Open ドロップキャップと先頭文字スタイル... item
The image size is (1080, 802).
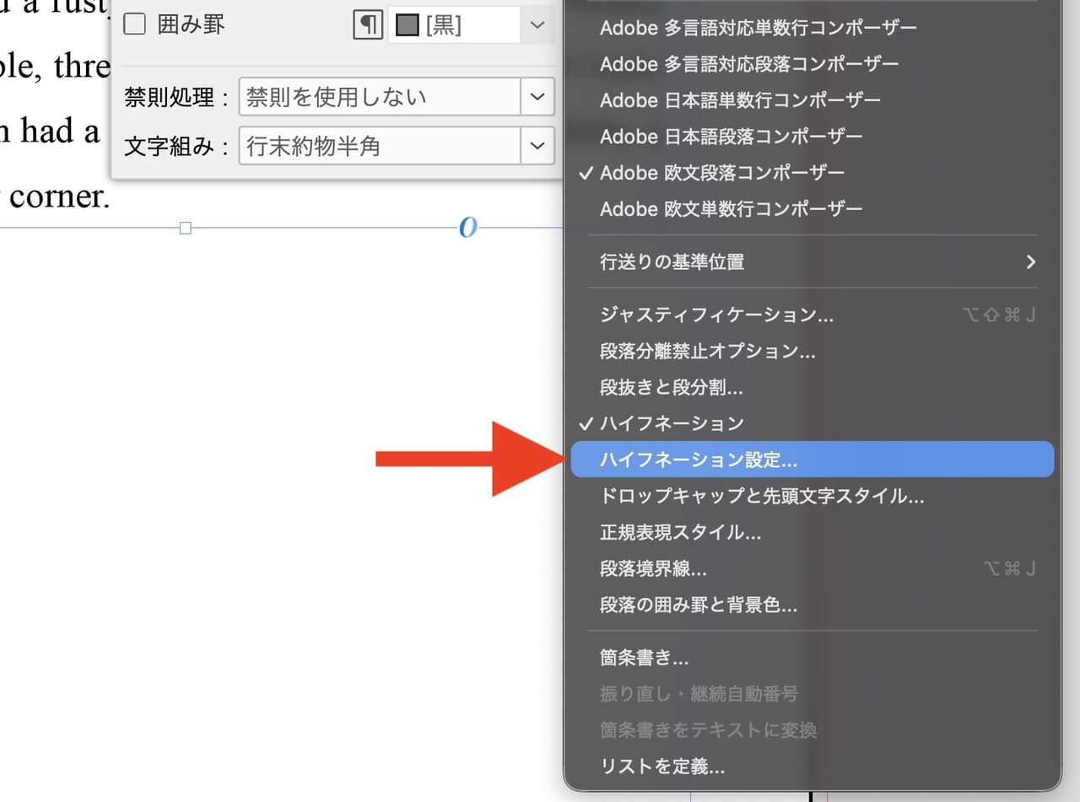pyautogui.click(x=813, y=496)
